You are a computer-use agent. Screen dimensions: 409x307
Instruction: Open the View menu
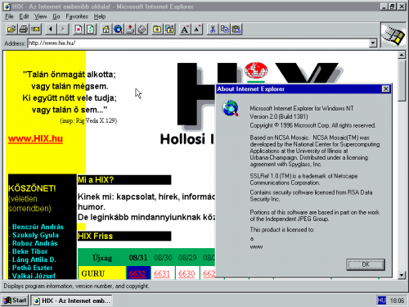(x=40, y=16)
